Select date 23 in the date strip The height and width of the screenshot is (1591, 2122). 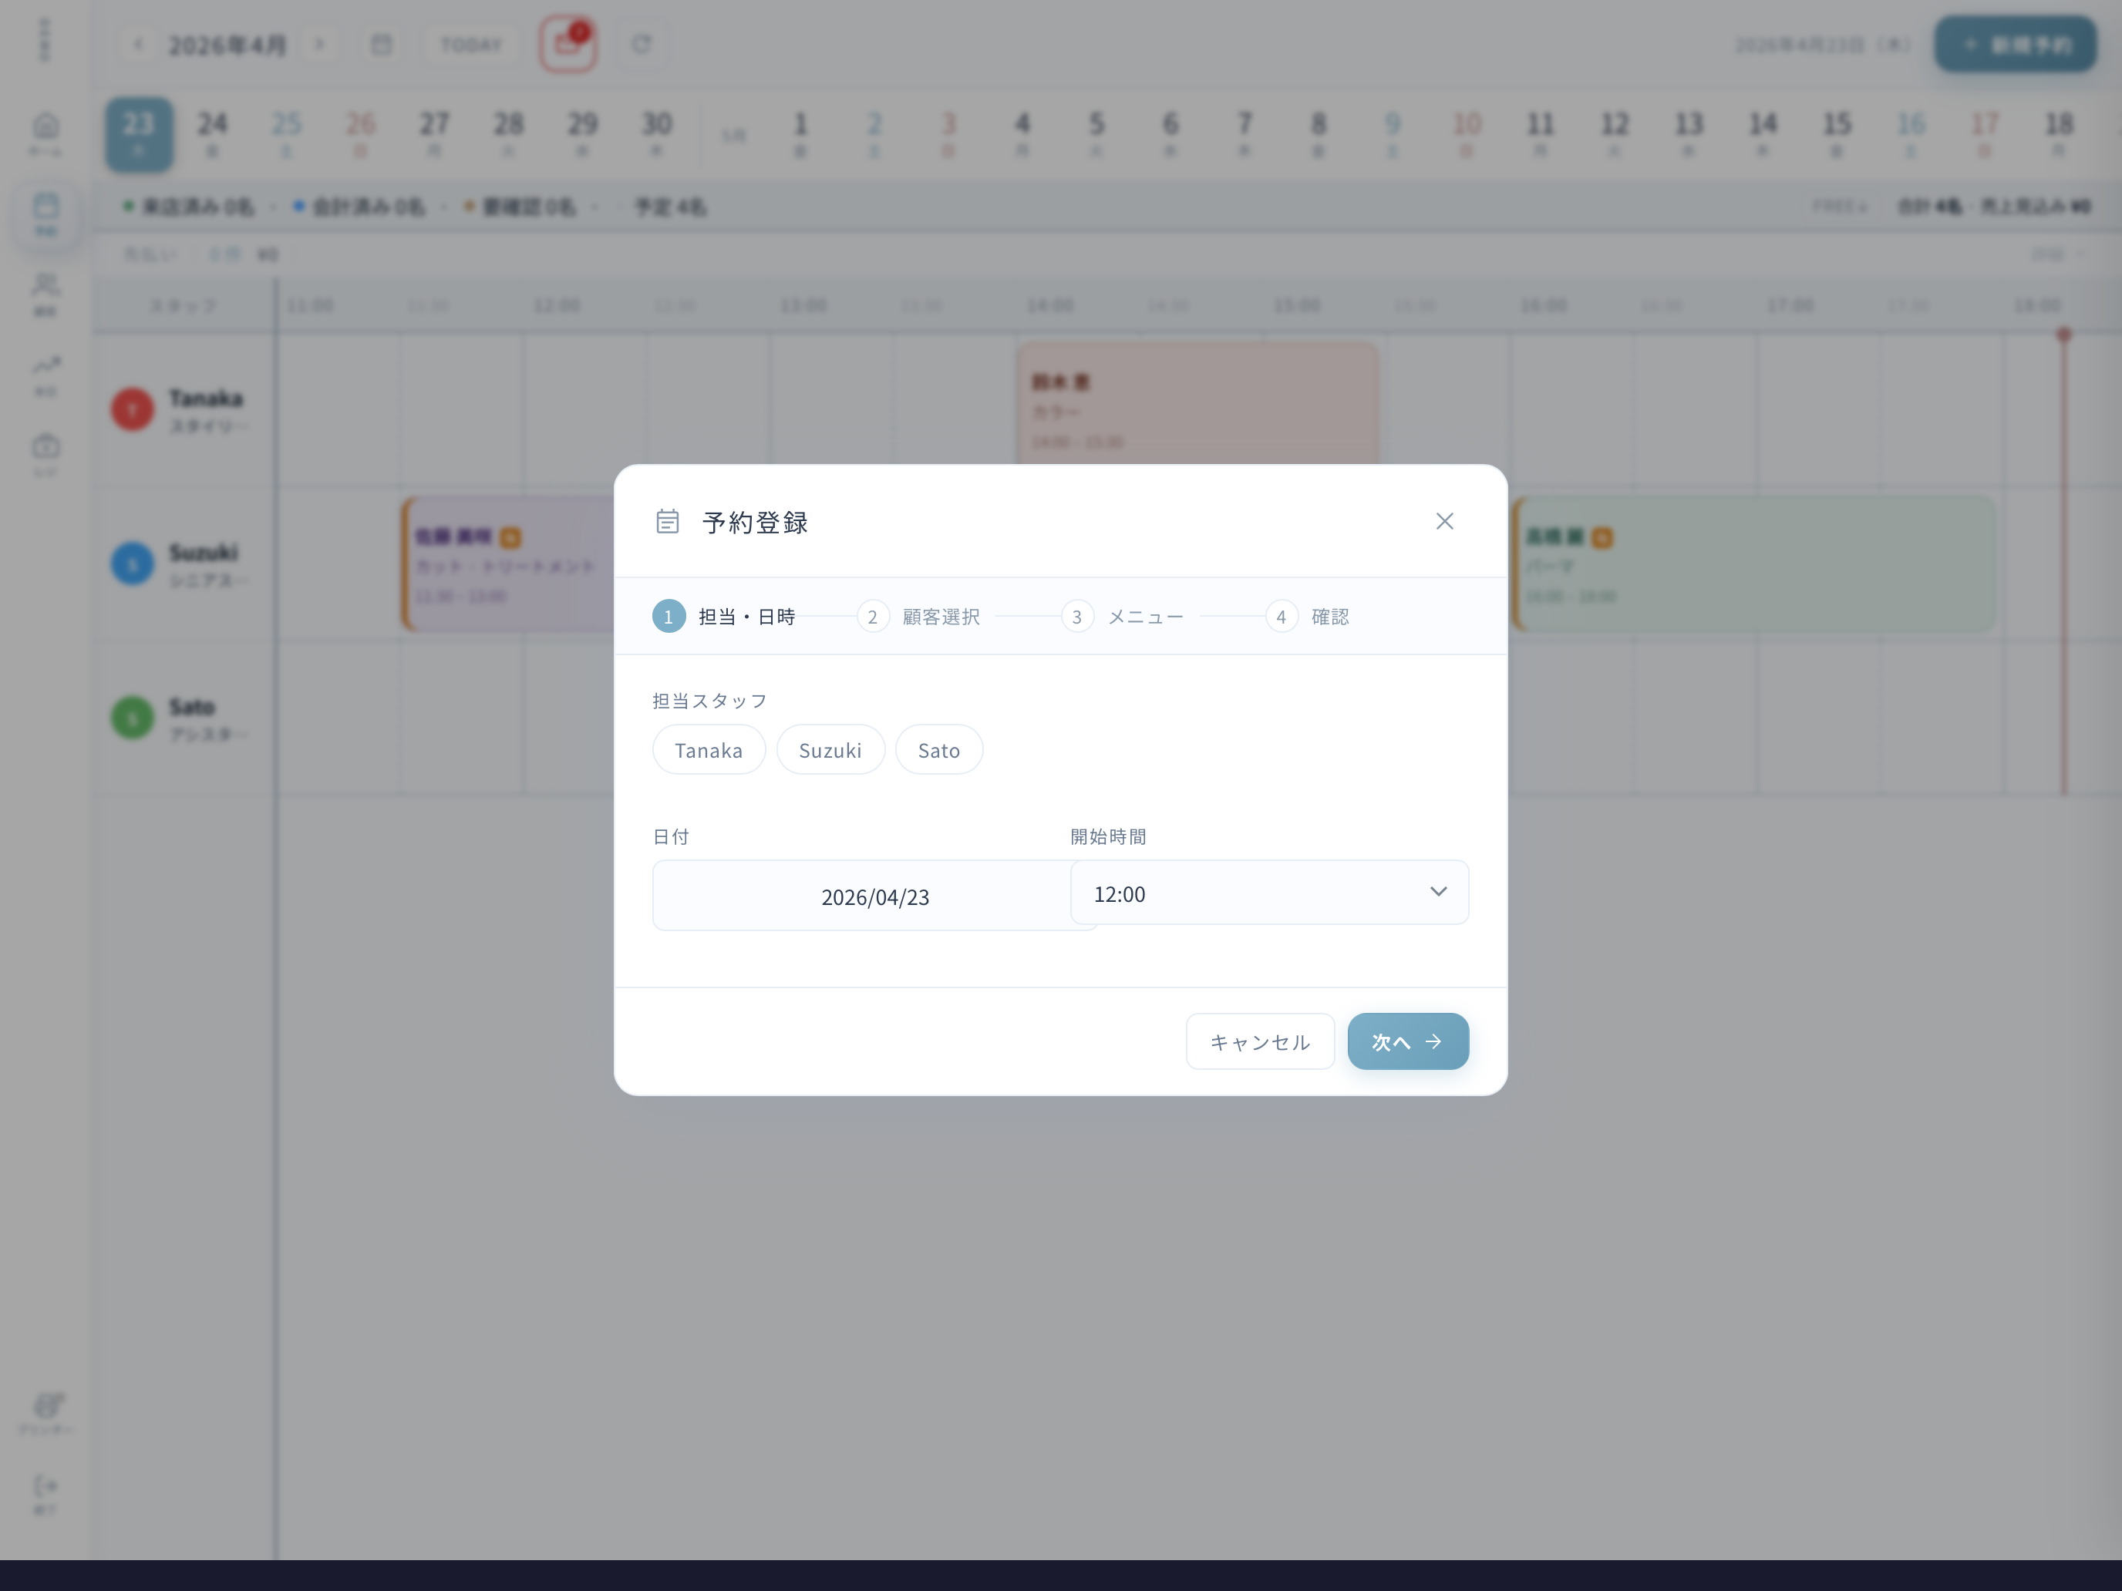point(139,134)
